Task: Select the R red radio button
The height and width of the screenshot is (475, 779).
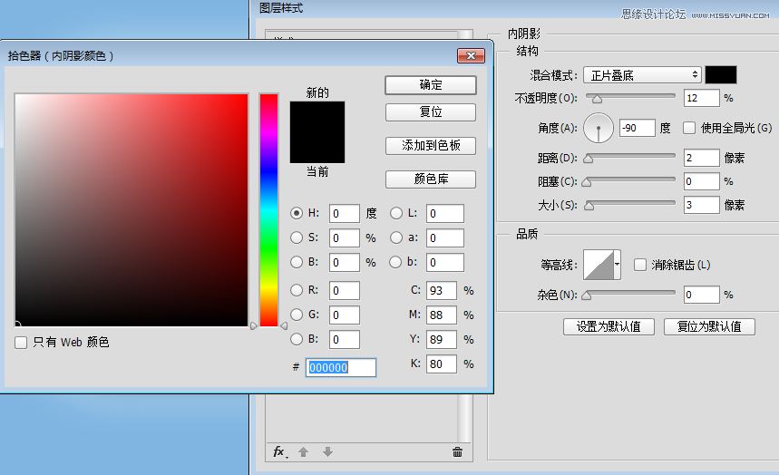Action: click(297, 290)
